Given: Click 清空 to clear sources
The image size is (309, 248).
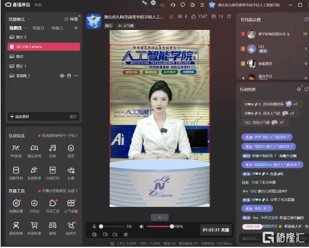Looking at the screenshot, I should (73, 117).
